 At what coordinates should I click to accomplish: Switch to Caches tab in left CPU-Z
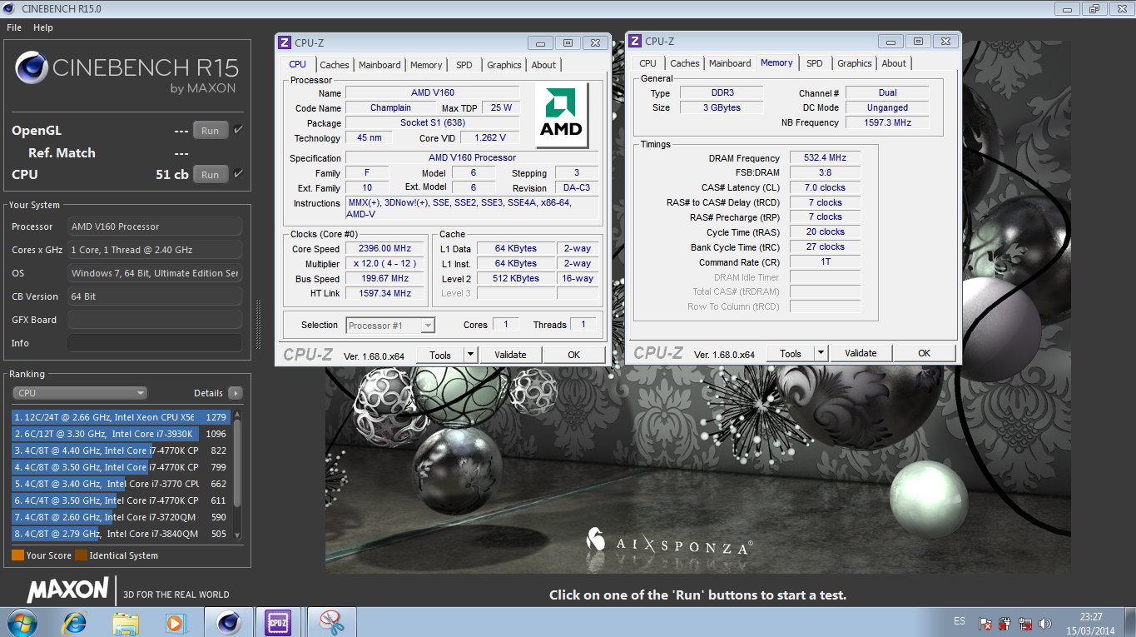click(335, 65)
